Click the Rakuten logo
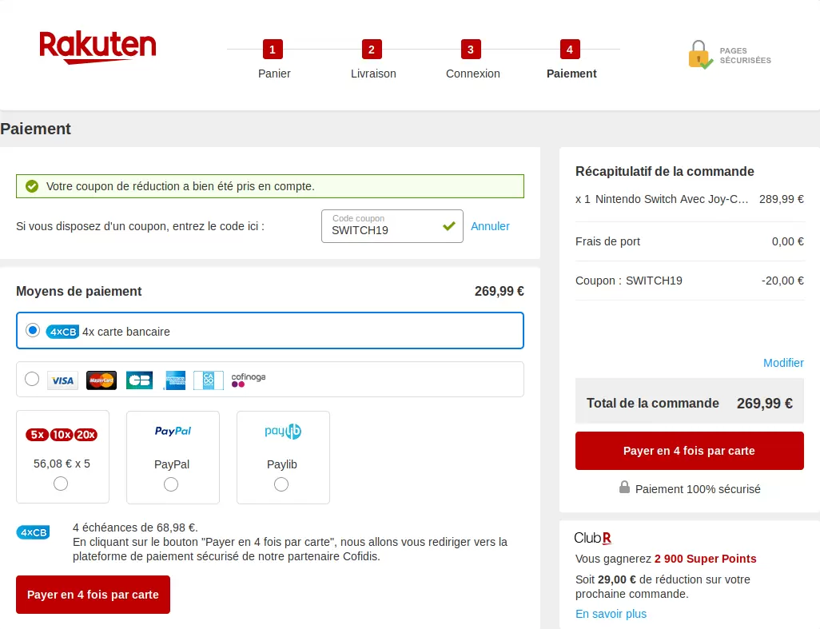 98,47
